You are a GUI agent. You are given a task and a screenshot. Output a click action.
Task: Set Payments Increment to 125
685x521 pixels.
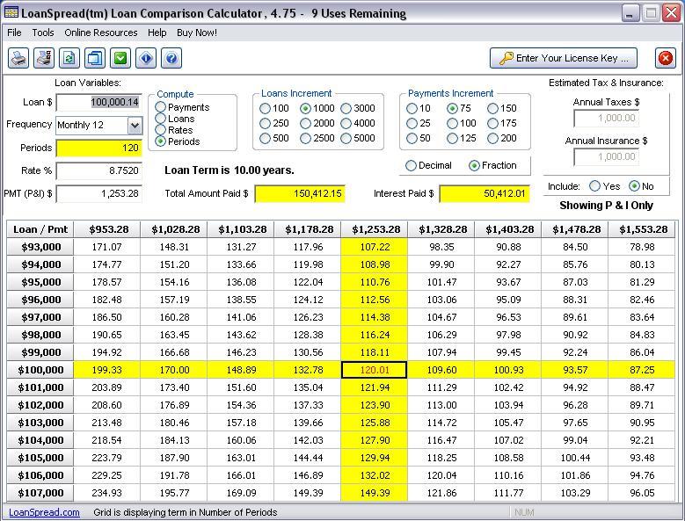click(452, 138)
